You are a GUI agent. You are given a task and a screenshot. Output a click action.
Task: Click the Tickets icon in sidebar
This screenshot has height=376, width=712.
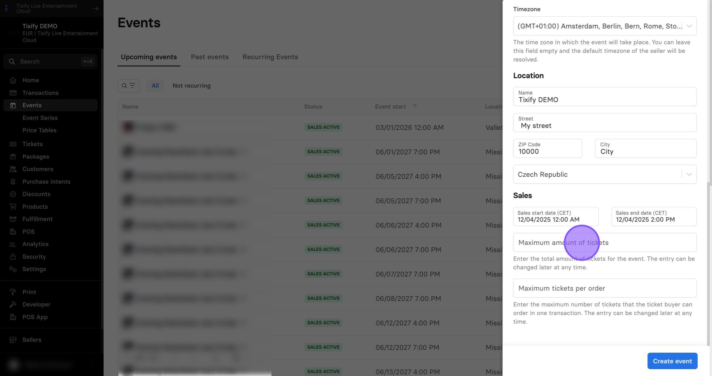(13, 144)
